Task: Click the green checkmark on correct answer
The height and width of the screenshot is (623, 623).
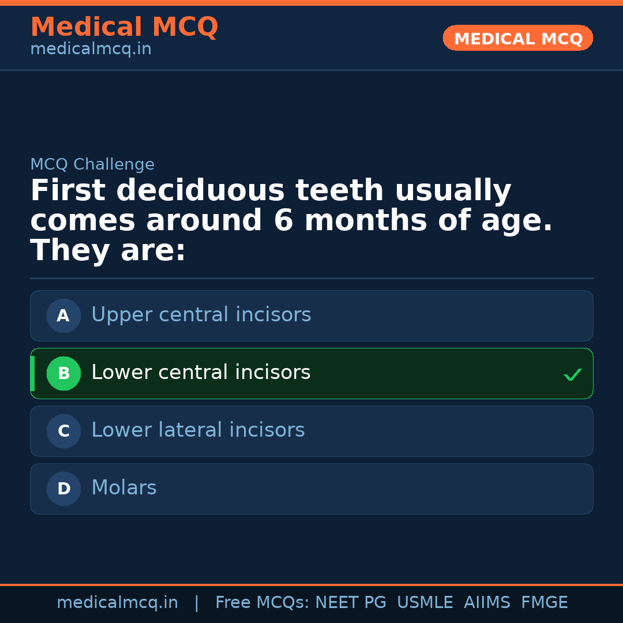Action: [573, 374]
